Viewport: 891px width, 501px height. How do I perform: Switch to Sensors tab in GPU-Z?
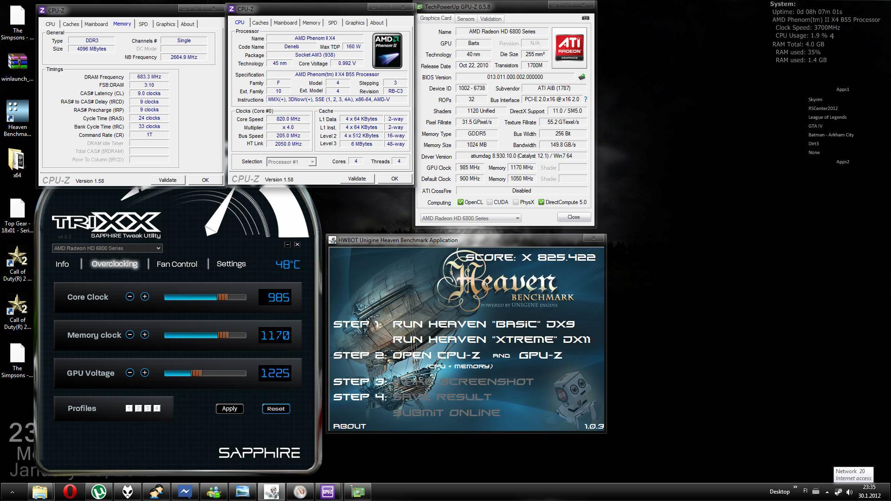pos(465,19)
